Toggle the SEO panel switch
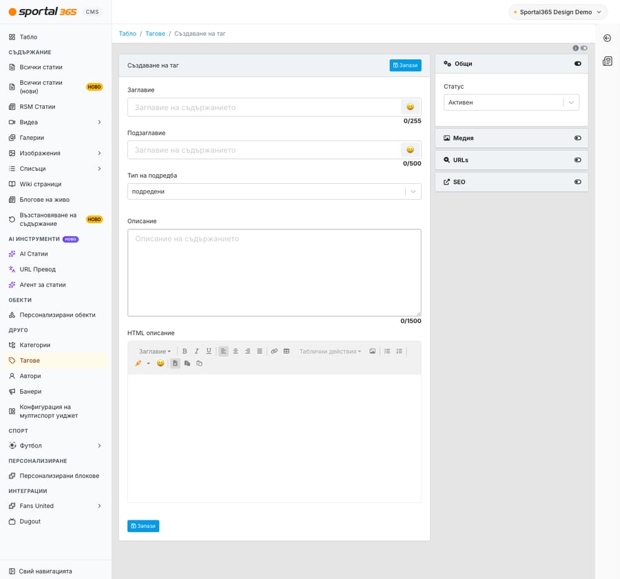Image resolution: width=620 pixels, height=579 pixels. click(x=578, y=182)
